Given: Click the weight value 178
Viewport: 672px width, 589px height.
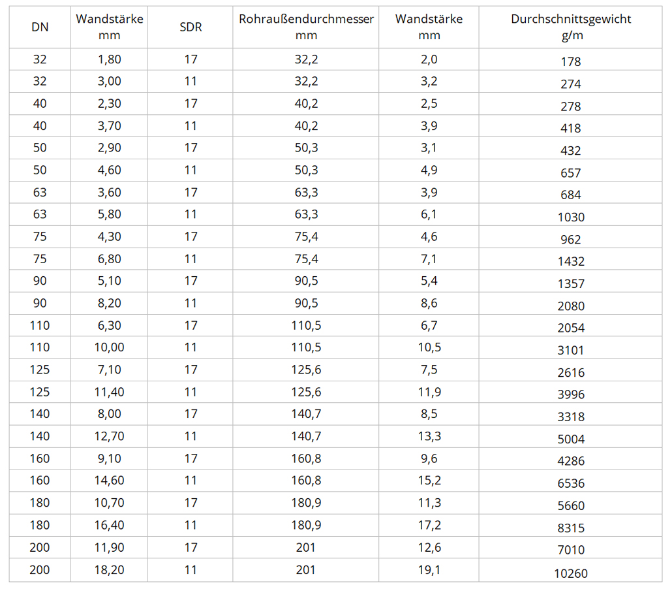Looking at the screenshot, I should click(570, 62).
